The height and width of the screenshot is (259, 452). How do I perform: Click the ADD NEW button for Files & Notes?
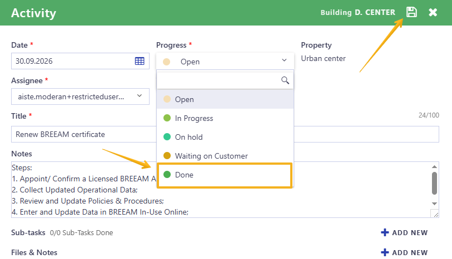point(404,253)
